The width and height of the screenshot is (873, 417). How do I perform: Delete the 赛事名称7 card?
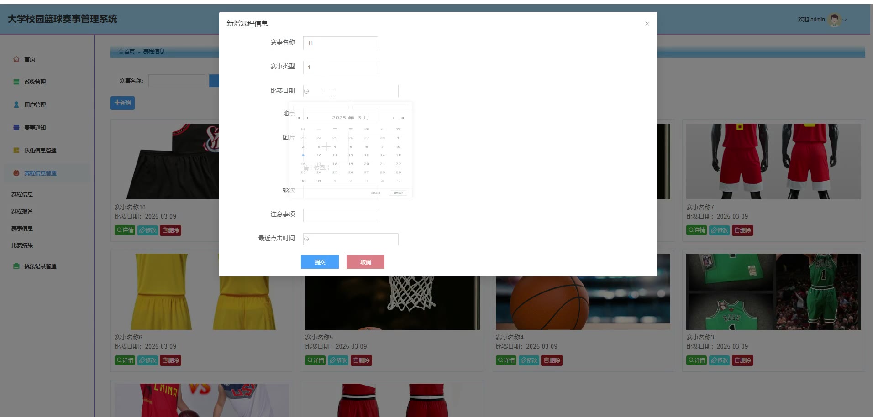coord(742,230)
